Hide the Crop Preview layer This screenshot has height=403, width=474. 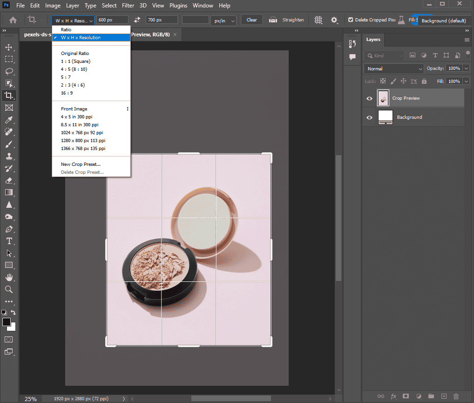click(369, 98)
